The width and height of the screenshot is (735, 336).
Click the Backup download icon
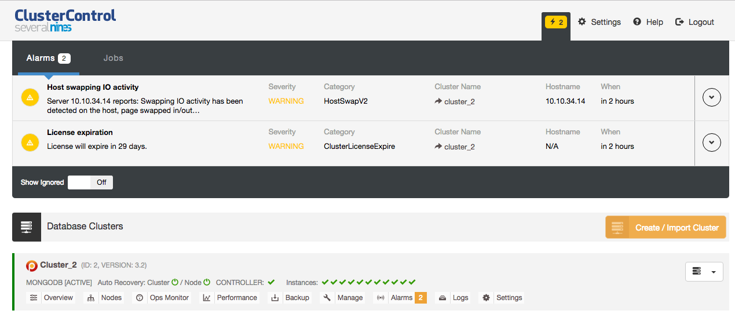[x=275, y=298]
